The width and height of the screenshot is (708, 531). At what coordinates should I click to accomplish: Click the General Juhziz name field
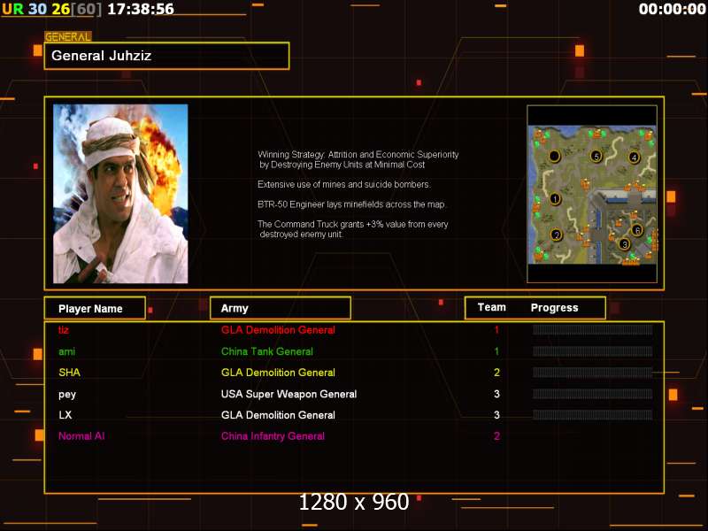click(x=166, y=56)
